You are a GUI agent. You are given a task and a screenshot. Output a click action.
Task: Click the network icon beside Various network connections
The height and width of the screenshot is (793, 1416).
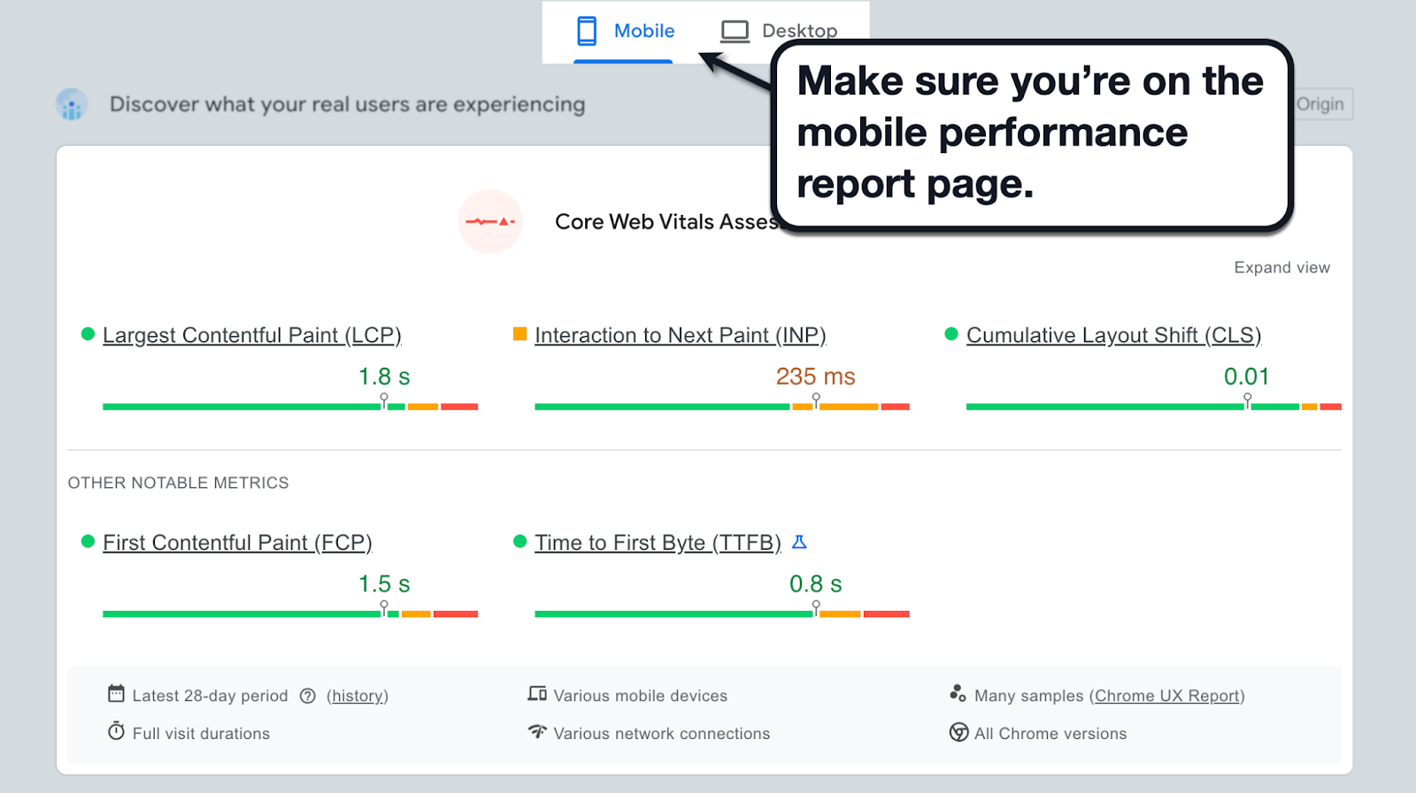coord(537,731)
